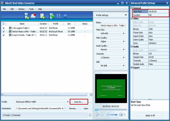
Task: Open the File menu
Action: click(4, 9)
